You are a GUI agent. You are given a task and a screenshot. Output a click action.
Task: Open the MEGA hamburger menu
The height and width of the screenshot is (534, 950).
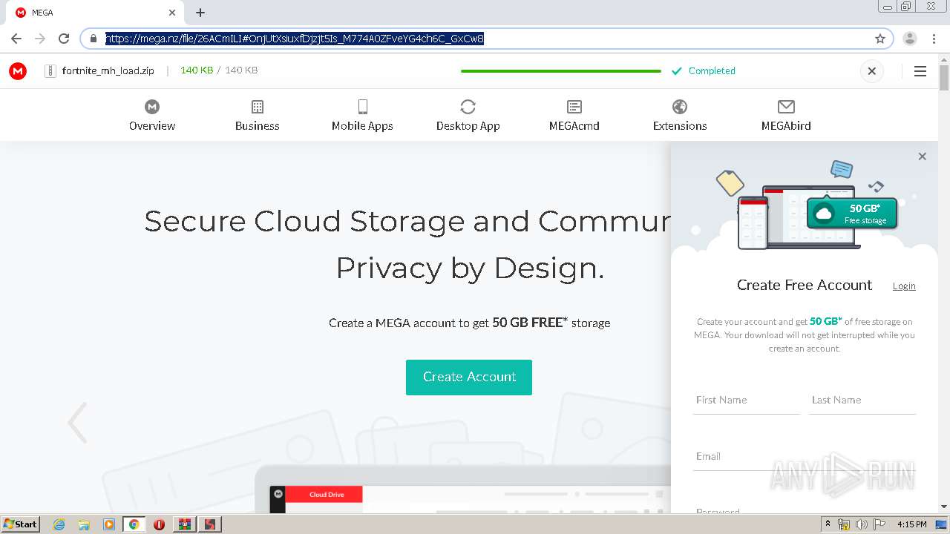tap(920, 71)
